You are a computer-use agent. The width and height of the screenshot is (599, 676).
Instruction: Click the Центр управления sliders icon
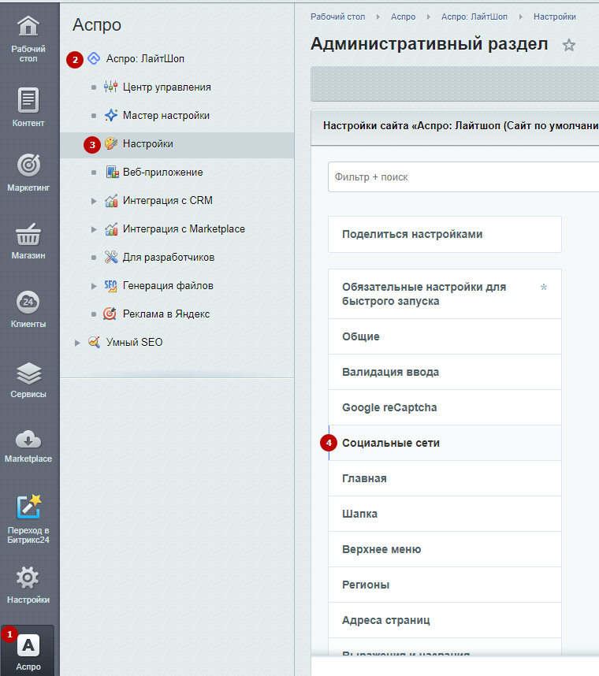click(x=111, y=87)
